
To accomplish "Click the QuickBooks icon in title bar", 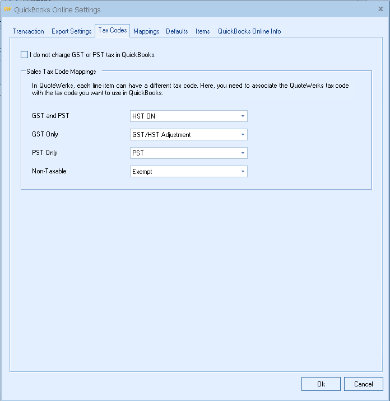I will click(7, 10).
